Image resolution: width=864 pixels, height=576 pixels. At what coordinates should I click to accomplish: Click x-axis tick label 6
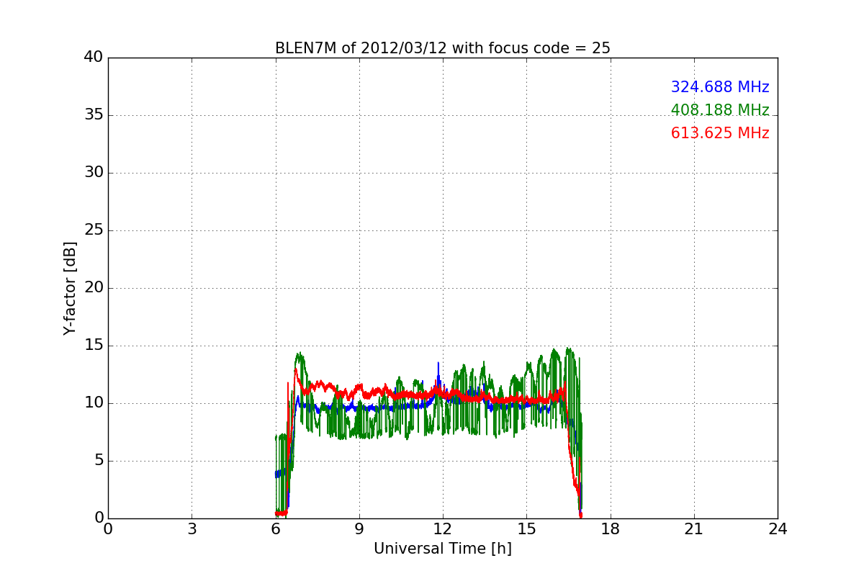pyautogui.click(x=276, y=529)
